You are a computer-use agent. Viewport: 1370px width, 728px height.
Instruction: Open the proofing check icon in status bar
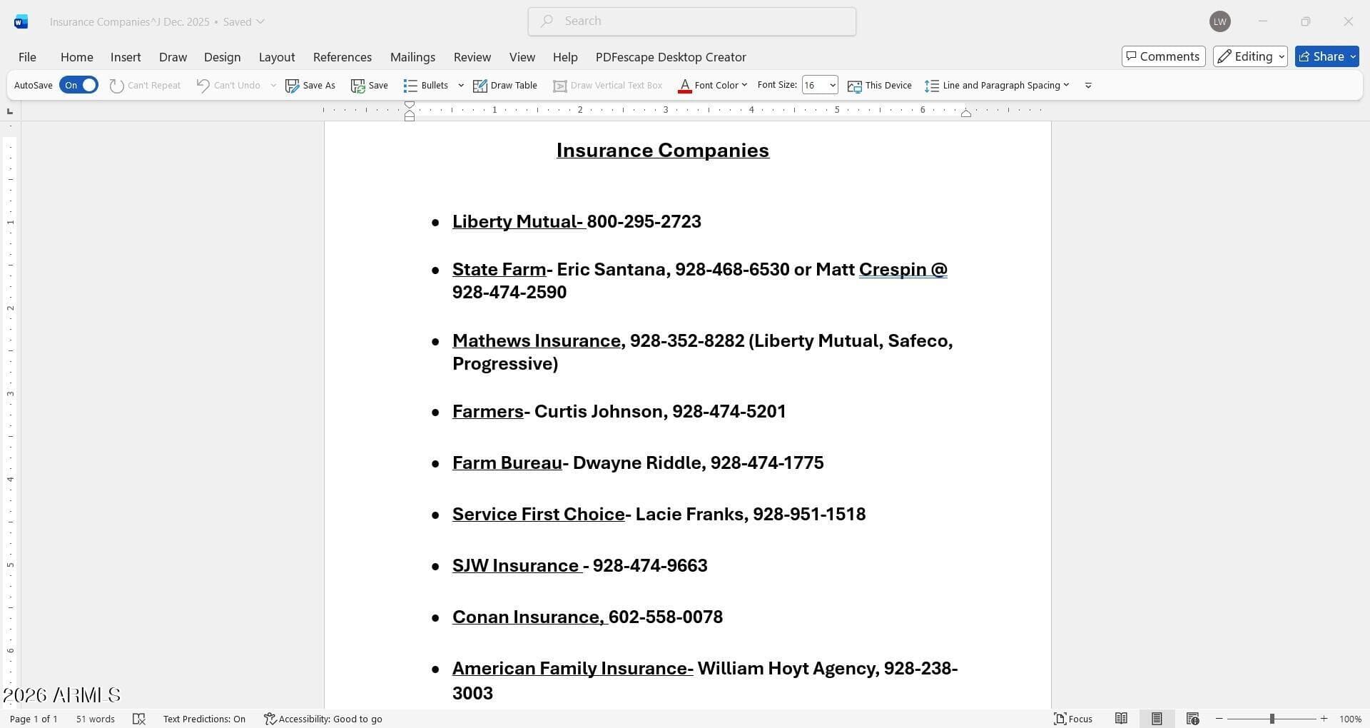tap(139, 719)
